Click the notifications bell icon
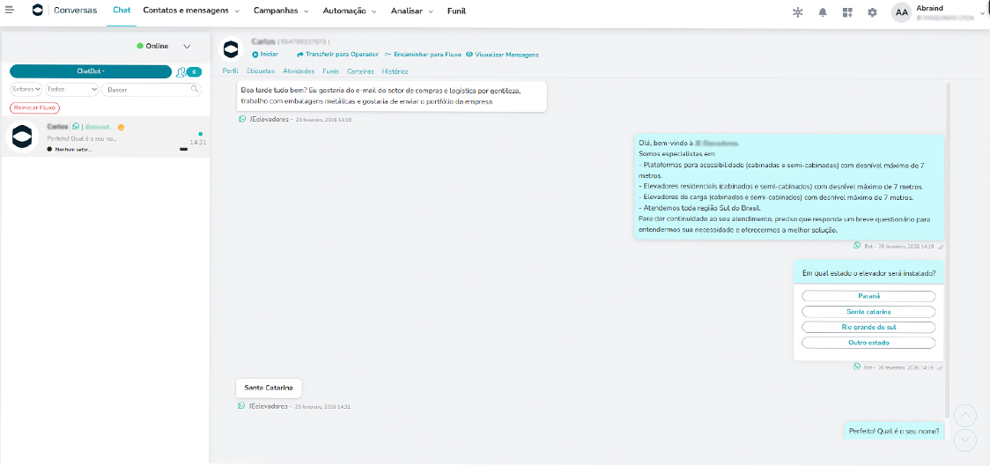This screenshot has width=990, height=466. pyautogui.click(x=823, y=12)
